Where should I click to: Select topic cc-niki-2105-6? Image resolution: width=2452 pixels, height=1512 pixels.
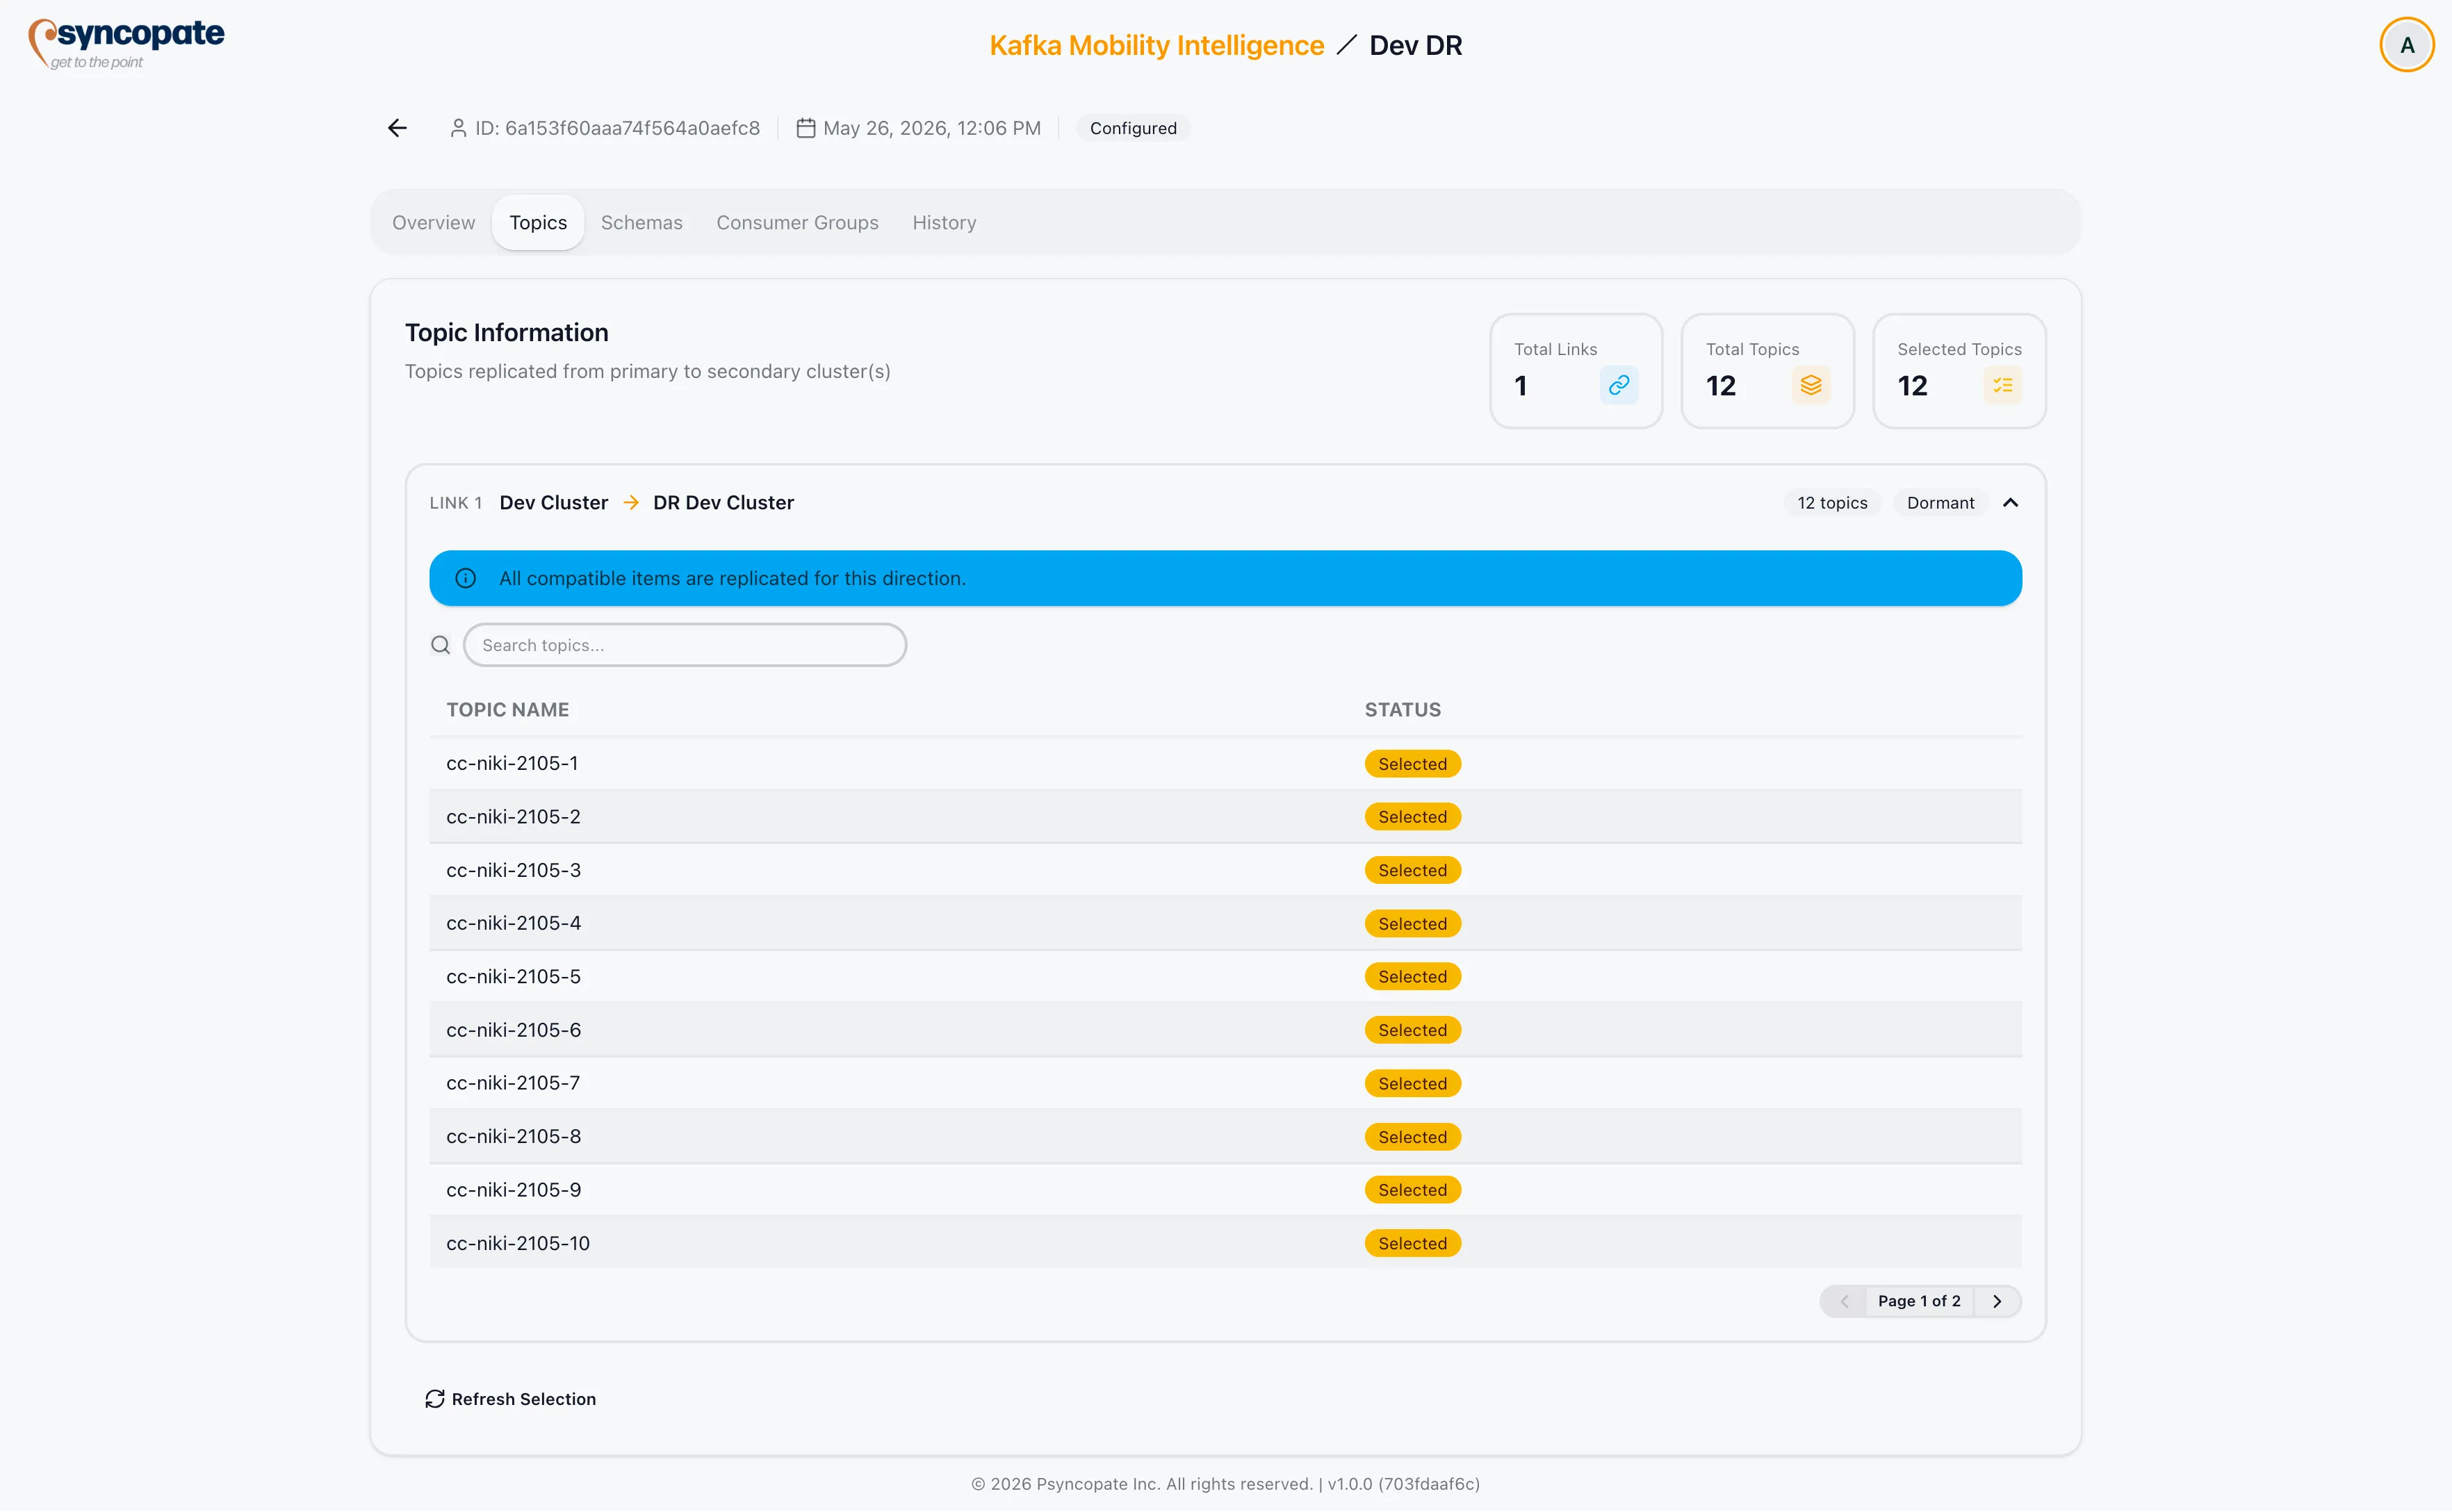(x=1225, y=1030)
